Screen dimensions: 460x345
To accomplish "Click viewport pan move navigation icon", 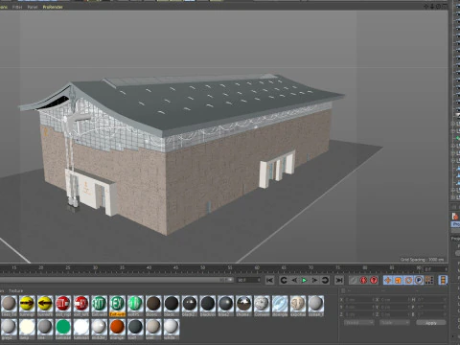I will [x=426, y=7].
